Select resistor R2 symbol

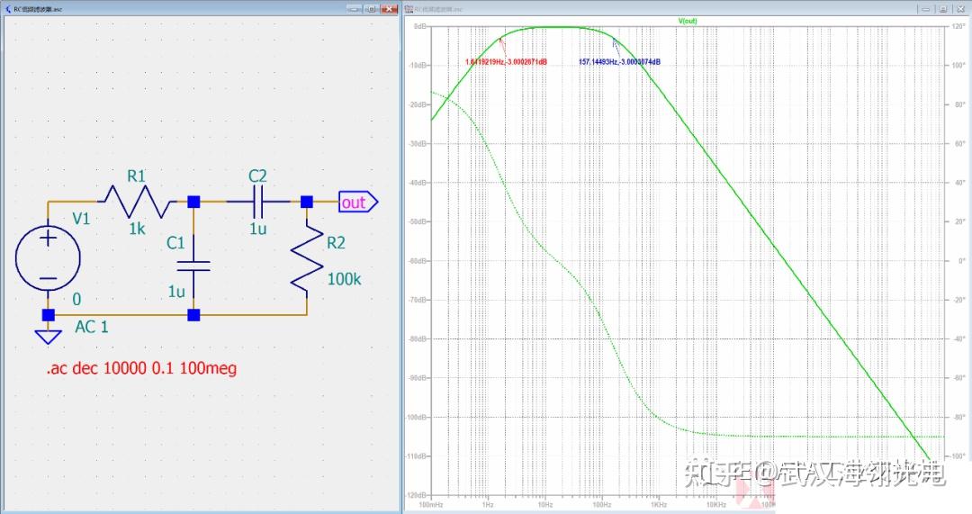point(307,259)
